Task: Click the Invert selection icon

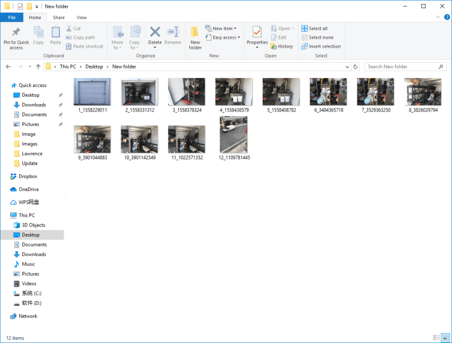Action: (321, 46)
